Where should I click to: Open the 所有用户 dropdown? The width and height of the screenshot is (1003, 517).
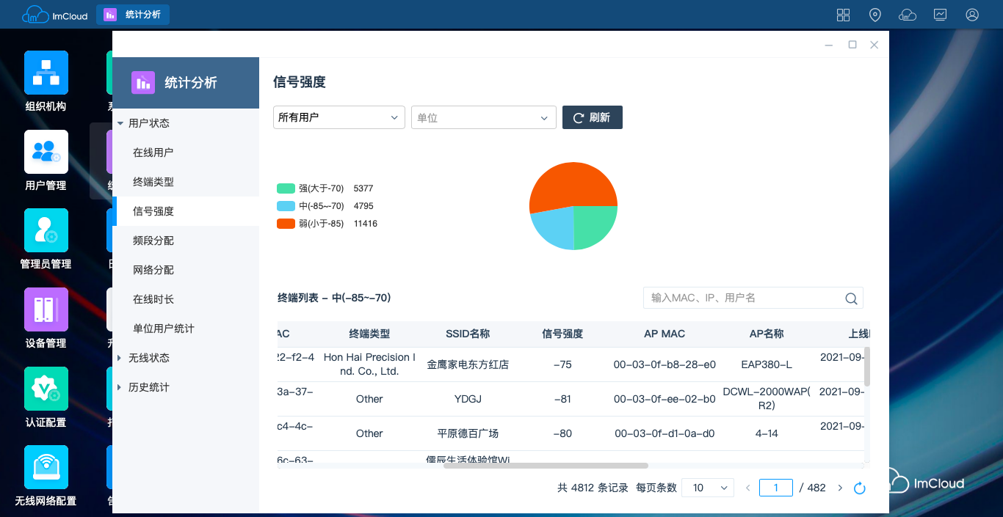click(x=338, y=117)
